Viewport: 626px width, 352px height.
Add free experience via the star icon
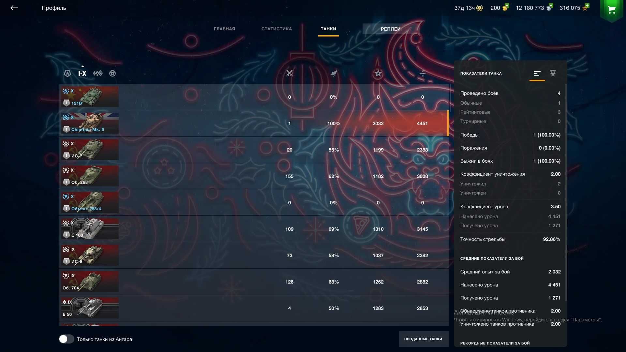click(586, 7)
